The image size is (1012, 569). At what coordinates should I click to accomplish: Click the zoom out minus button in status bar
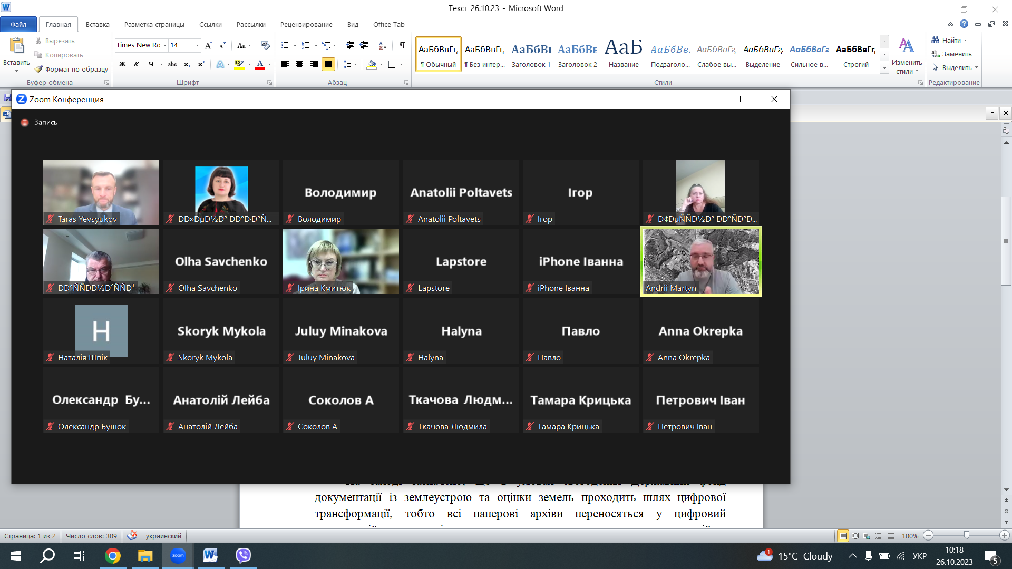pos(929,536)
